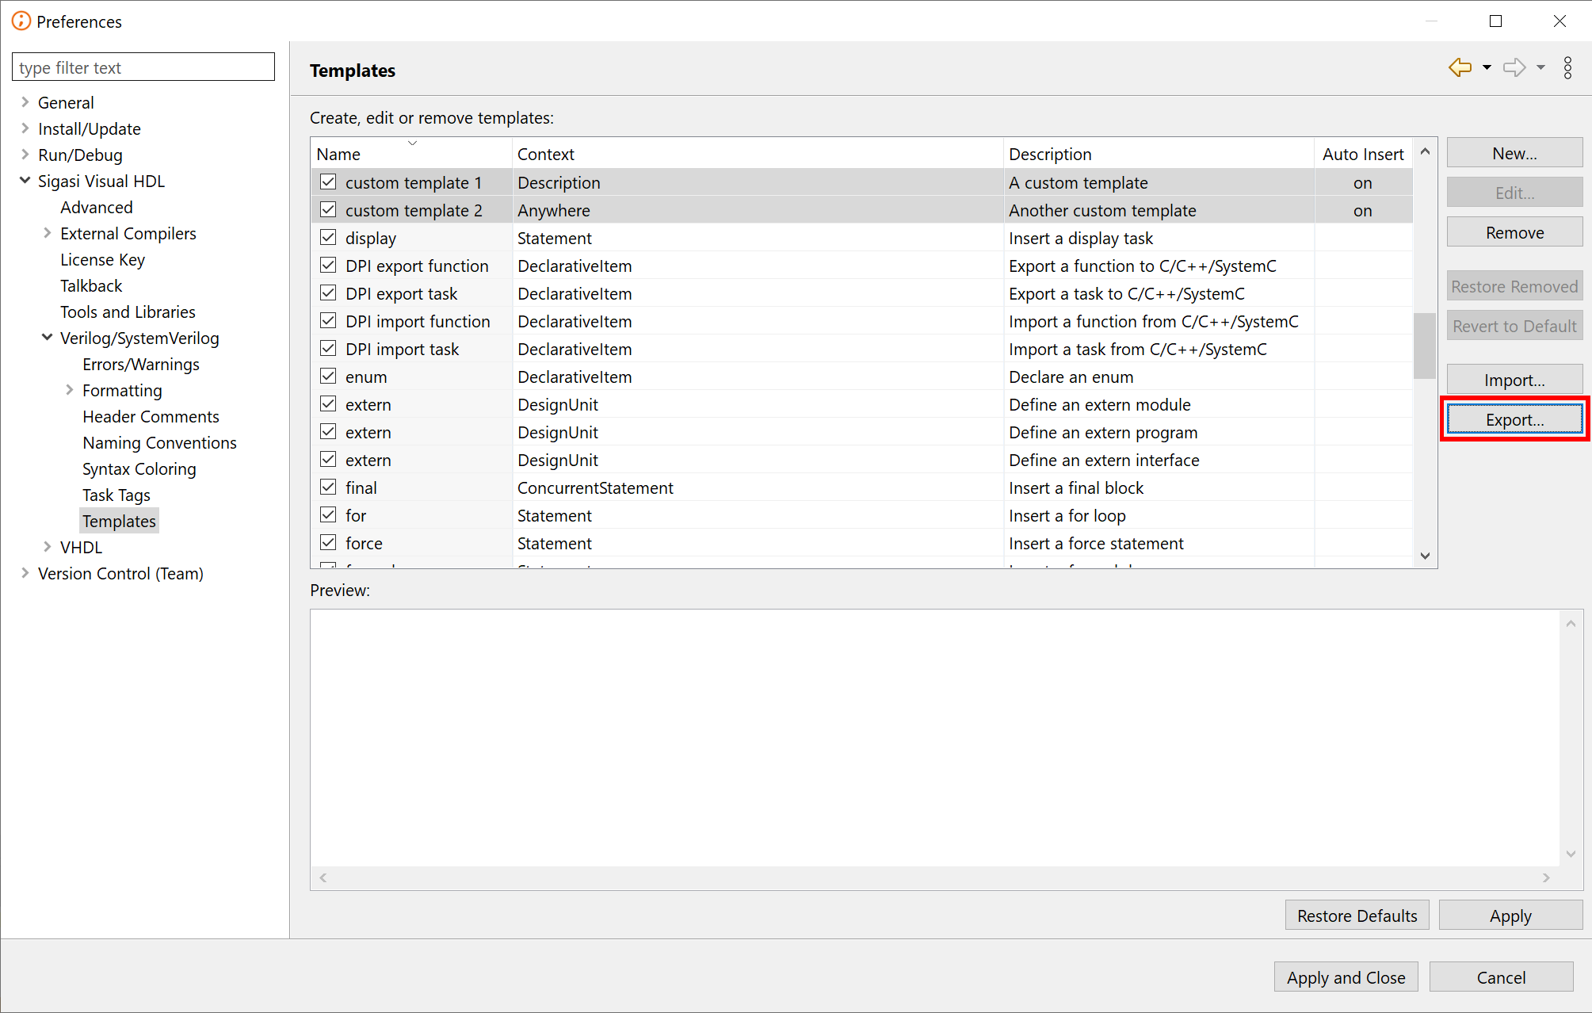This screenshot has width=1592, height=1013.
Task: Click the templates list scroll-down arrow
Action: [x=1425, y=556]
